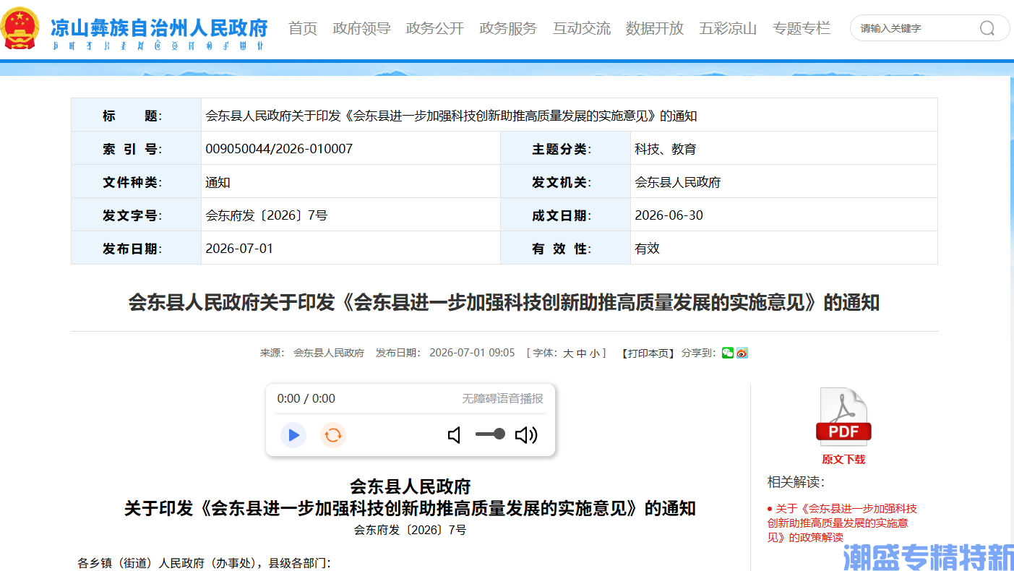Click the 2026-07-01 09:05 publish timestamp
The image size is (1014, 571).
tap(472, 353)
